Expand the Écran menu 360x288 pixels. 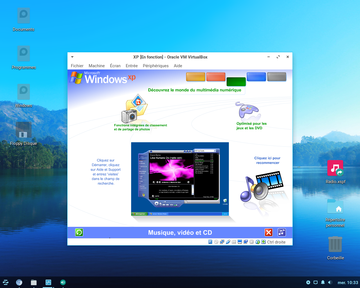coord(115,66)
